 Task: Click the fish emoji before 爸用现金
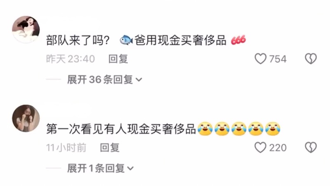[126, 40]
